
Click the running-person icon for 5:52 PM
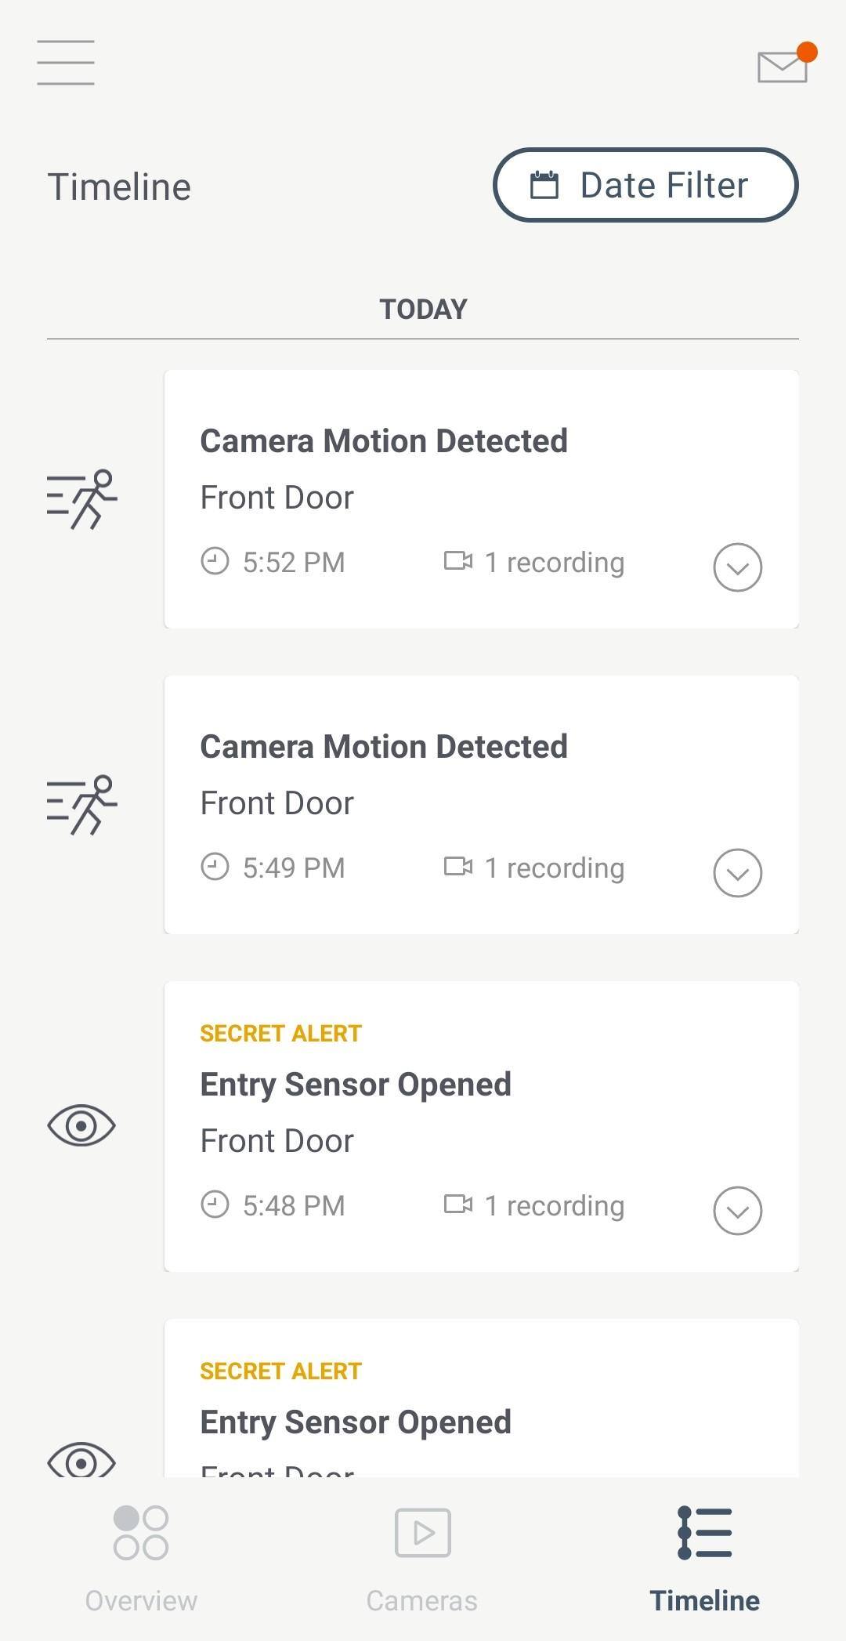click(x=81, y=499)
